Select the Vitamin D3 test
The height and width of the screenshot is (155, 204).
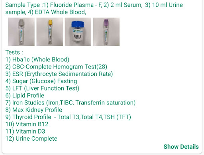click(25, 131)
